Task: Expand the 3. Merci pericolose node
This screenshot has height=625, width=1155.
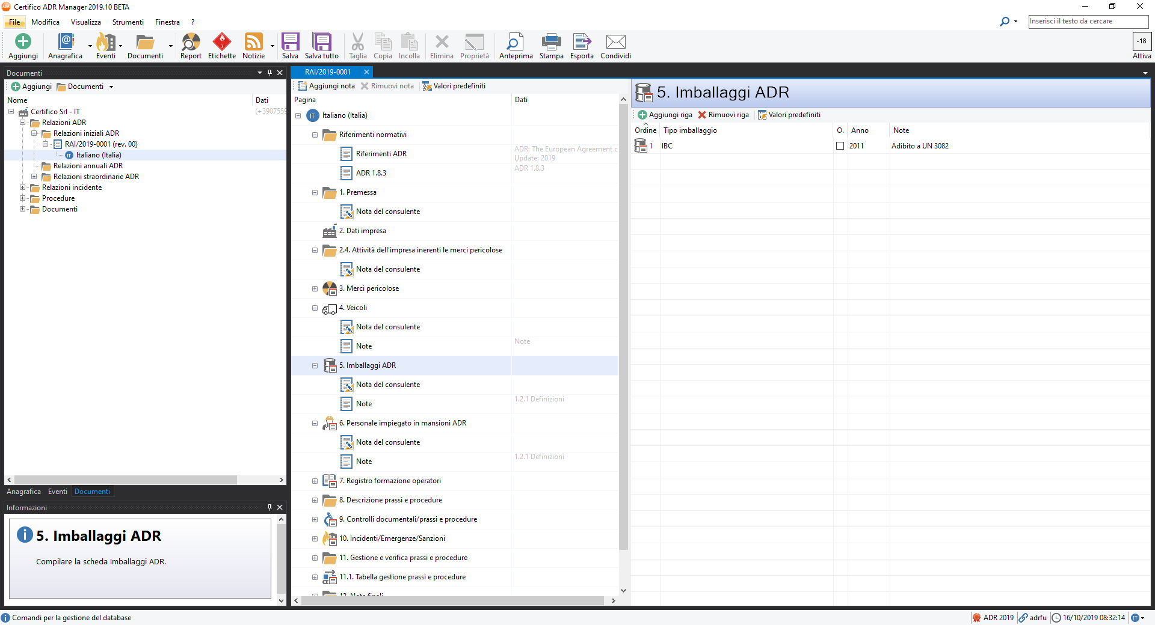Action: point(315,289)
